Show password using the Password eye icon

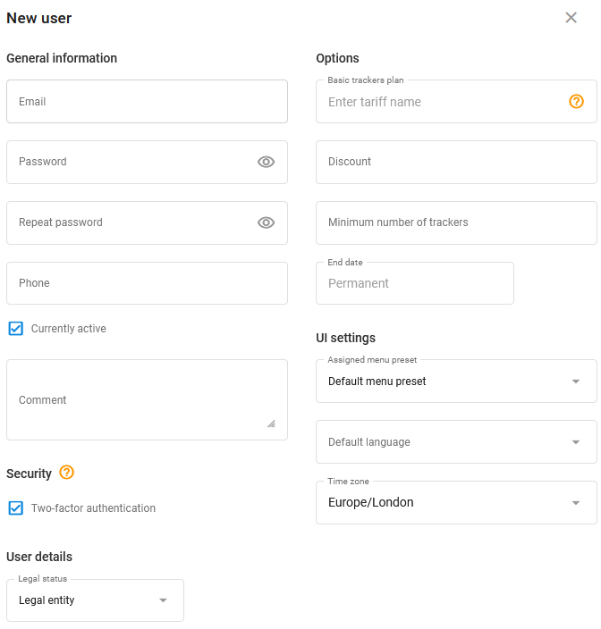point(266,162)
